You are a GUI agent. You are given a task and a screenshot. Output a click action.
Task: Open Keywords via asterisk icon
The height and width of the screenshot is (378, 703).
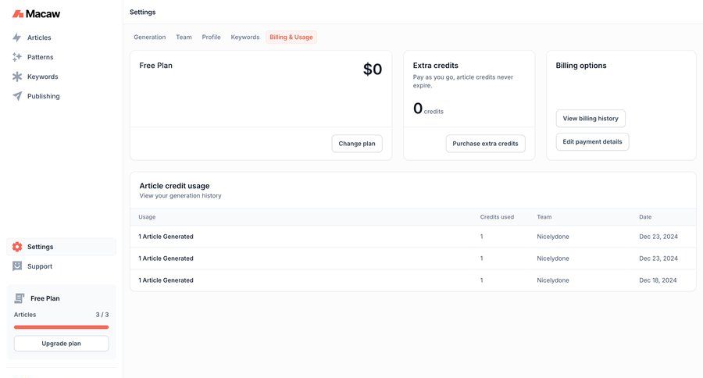17,77
